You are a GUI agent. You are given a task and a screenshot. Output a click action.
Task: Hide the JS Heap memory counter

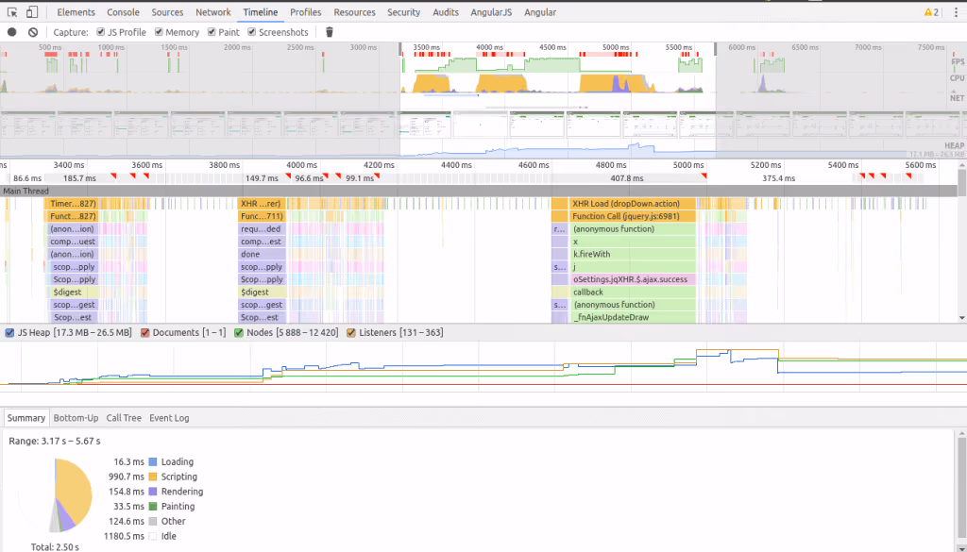point(11,332)
